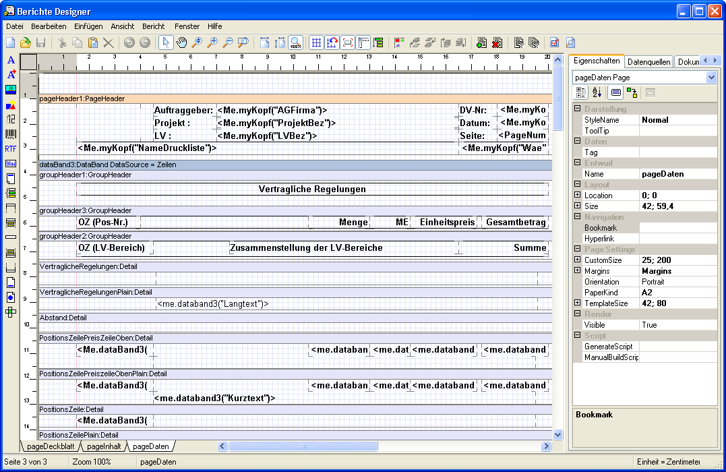The image size is (726, 472).
Task: Toggle the properties list view button
Action: [x=615, y=92]
